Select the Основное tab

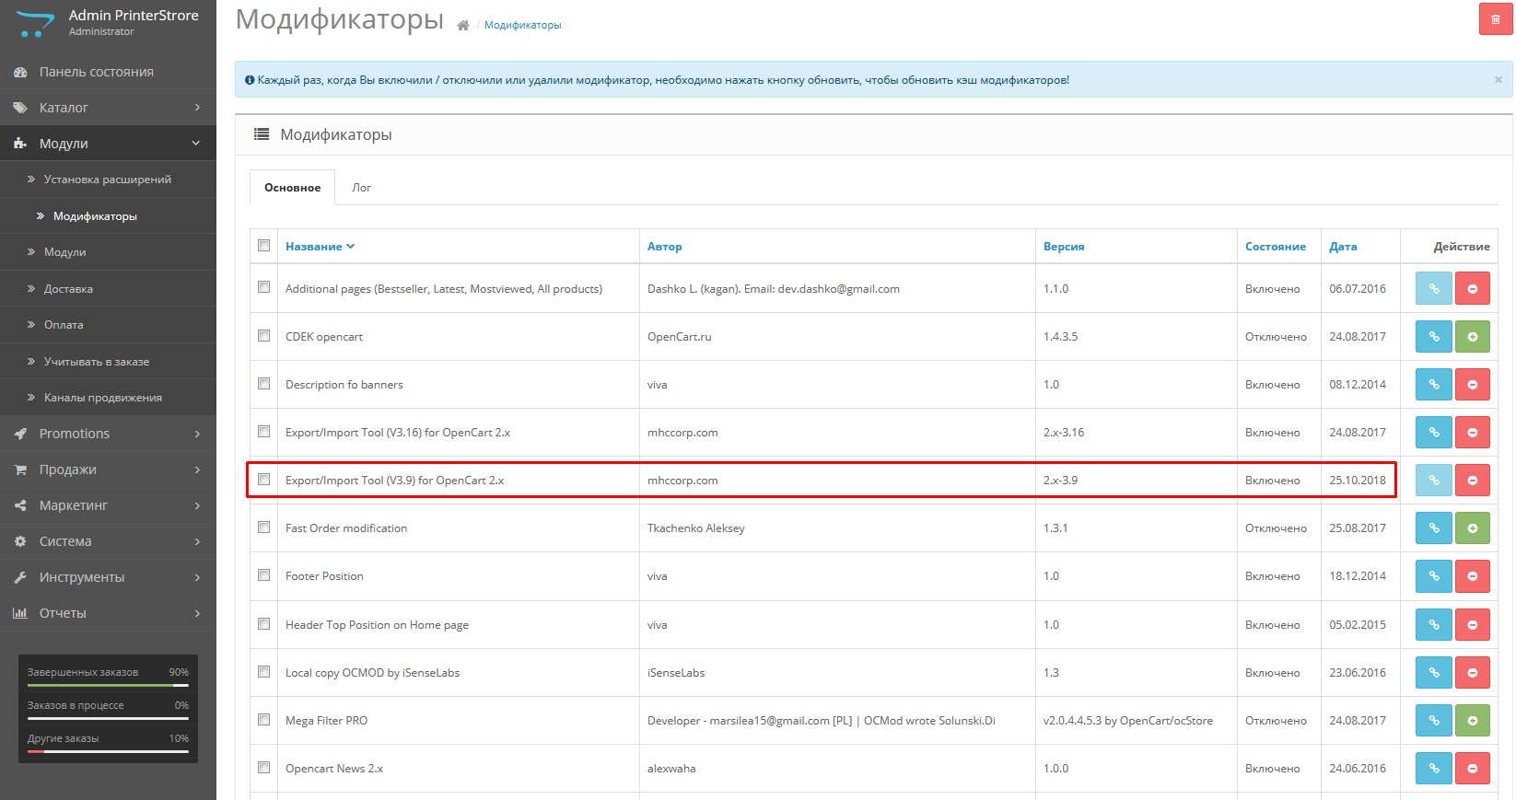[x=292, y=188]
